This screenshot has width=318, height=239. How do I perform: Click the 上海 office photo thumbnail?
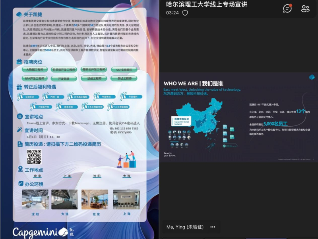coord(126,199)
